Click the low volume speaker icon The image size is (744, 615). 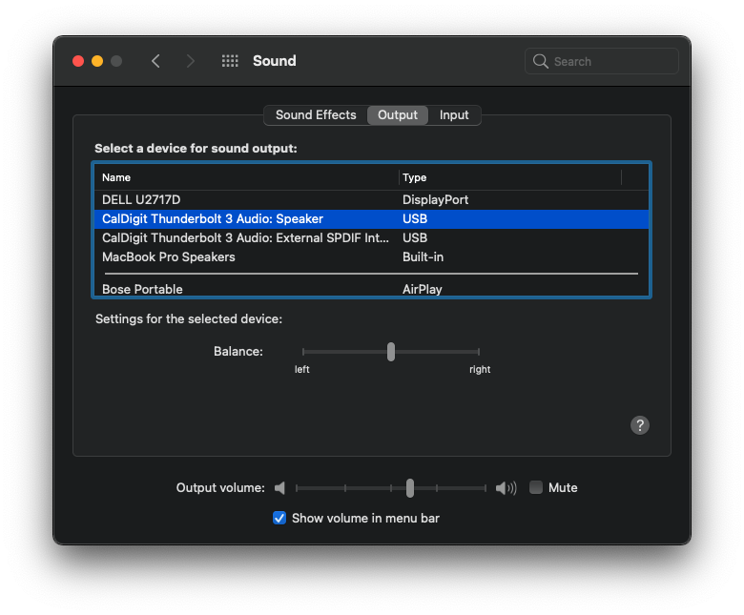pyautogui.click(x=280, y=488)
